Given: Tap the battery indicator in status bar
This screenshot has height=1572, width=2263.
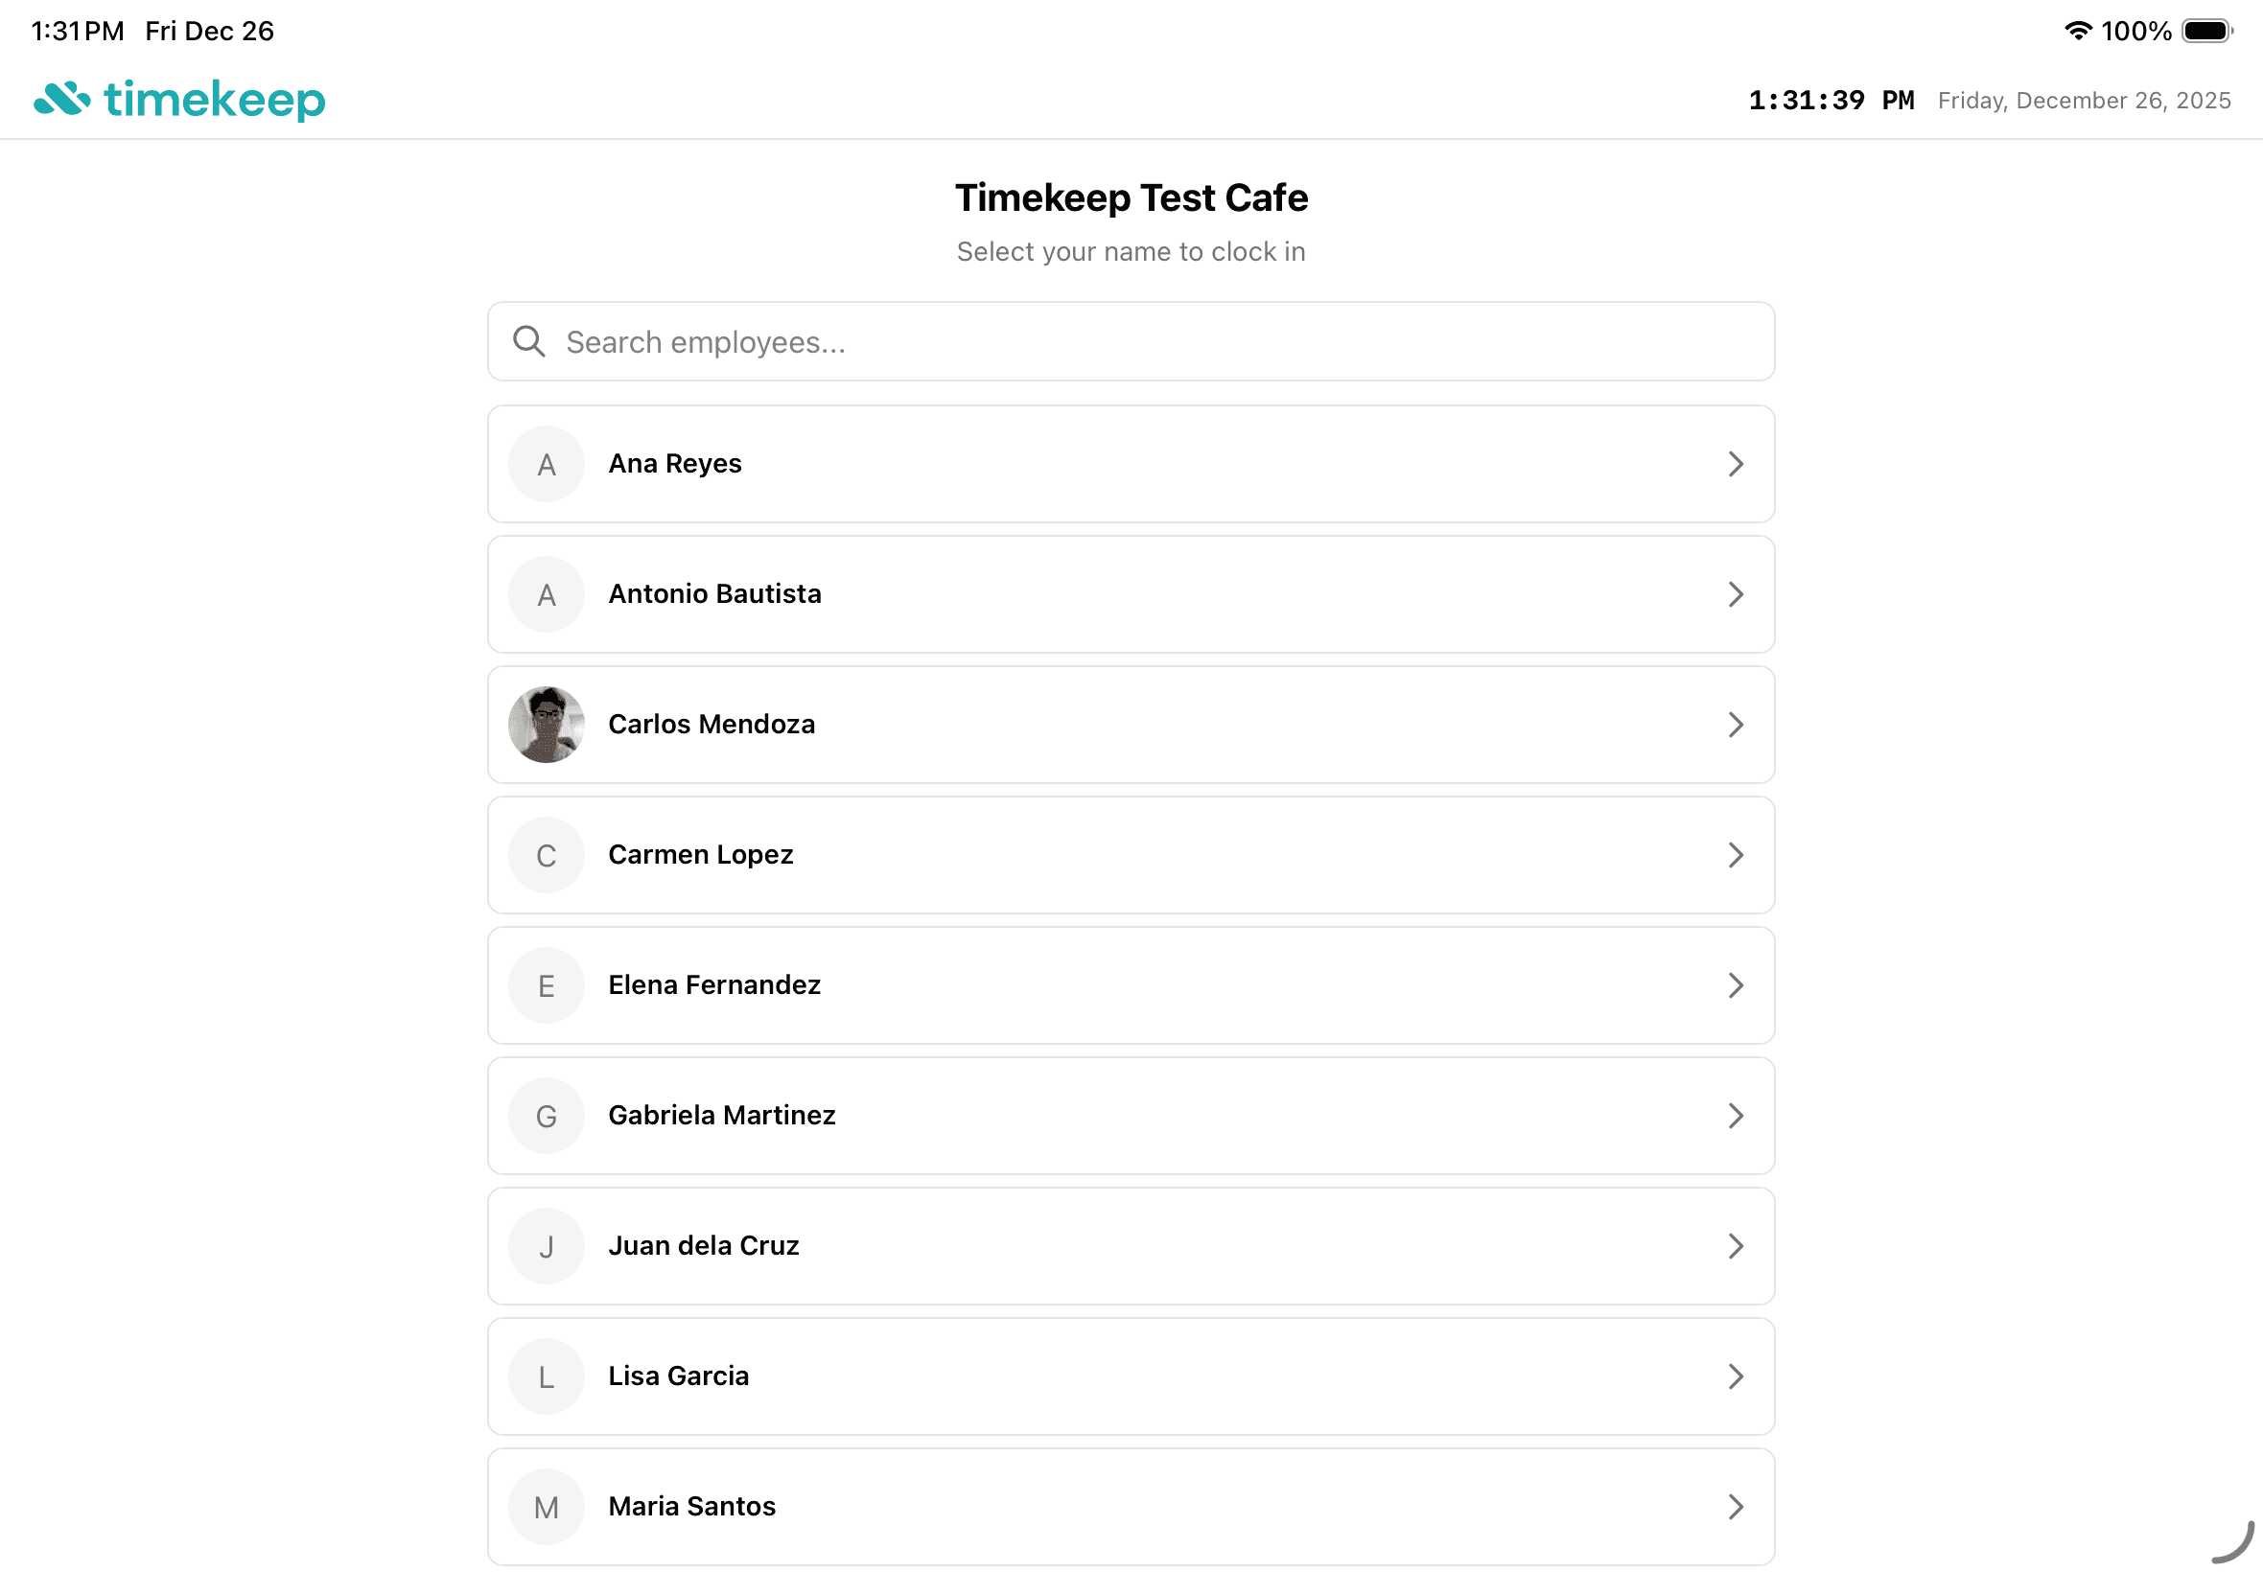Looking at the screenshot, I should tap(2205, 31).
